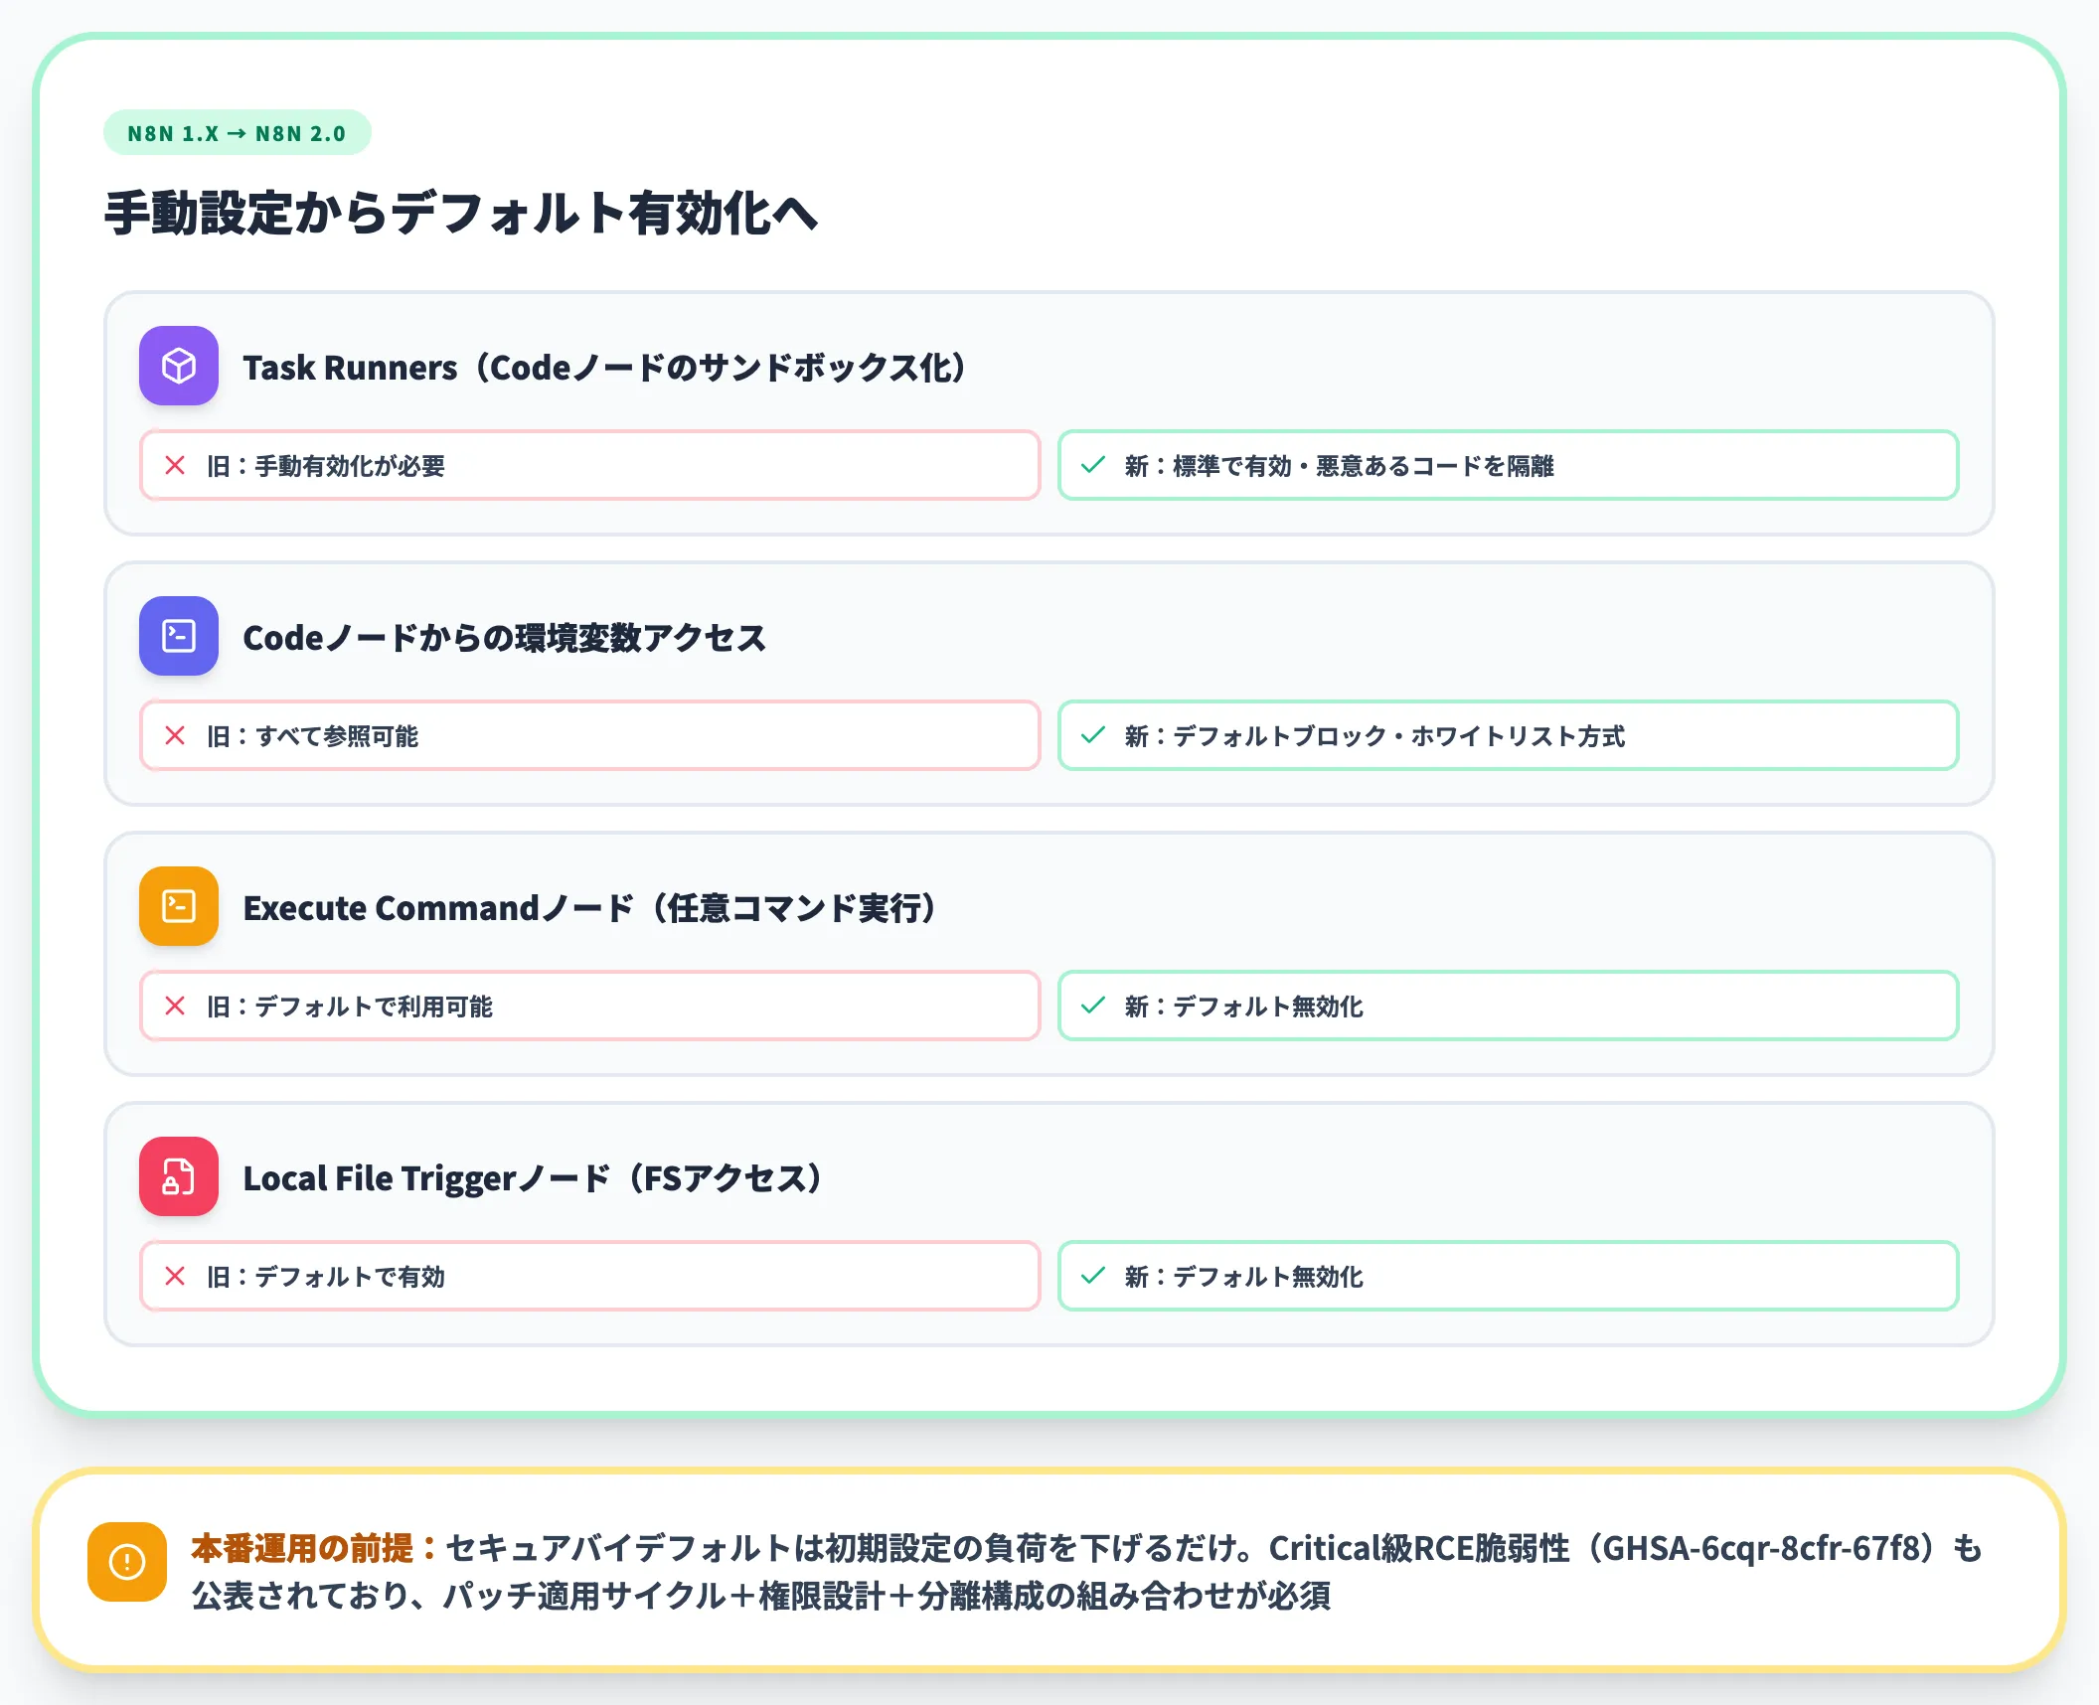This screenshot has height=1705, width=2099.
Task: Click the text 新:デフォルトブロック・ホワイトリスト方式
Action: (x=1374, y=736)
